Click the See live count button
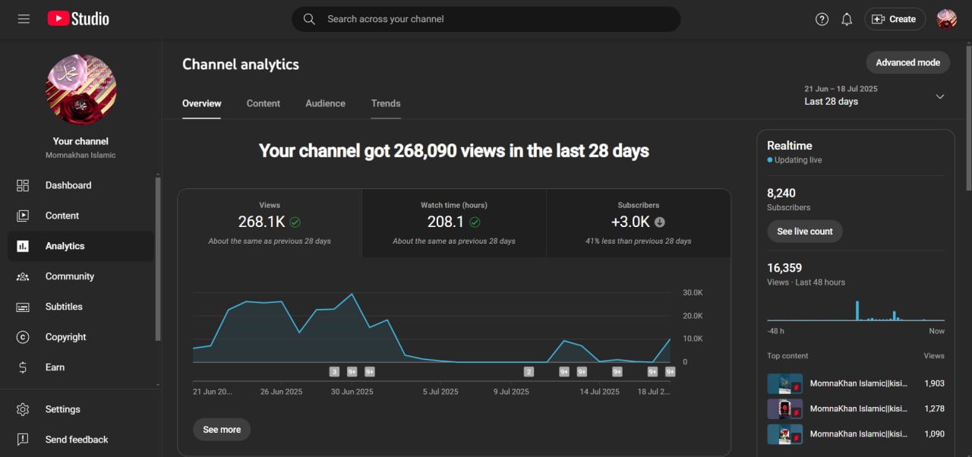Image resolution: width=972 pixels, height=457 pixels. pos(805,232)
